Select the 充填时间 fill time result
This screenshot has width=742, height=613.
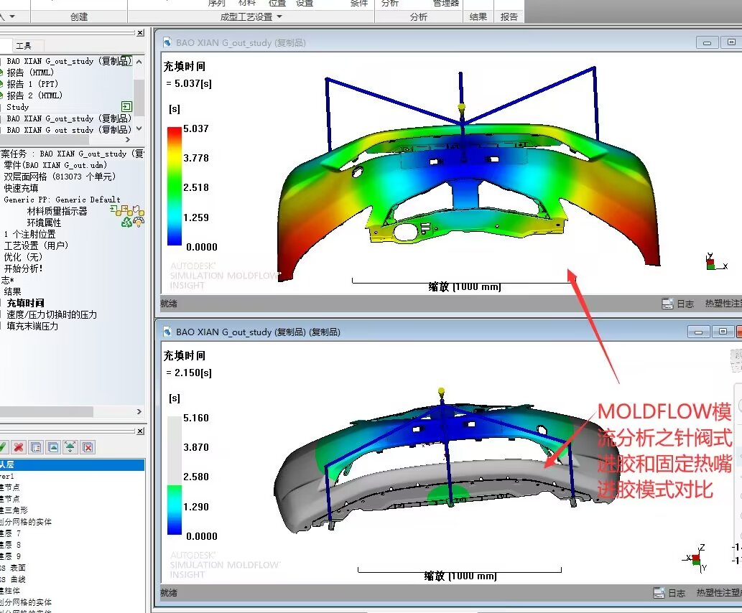coord(25,303)
